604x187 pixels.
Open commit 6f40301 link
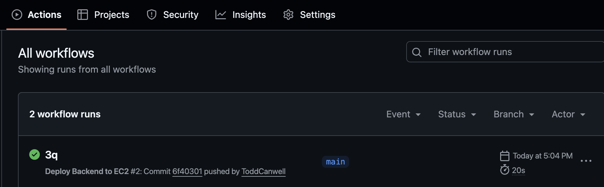tap(187, 171)
